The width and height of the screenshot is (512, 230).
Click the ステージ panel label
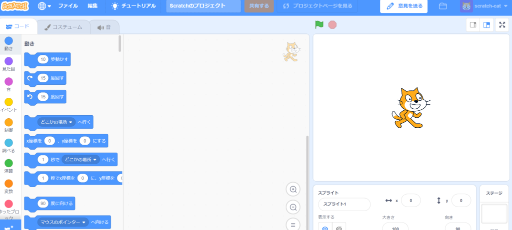[494, 193]
